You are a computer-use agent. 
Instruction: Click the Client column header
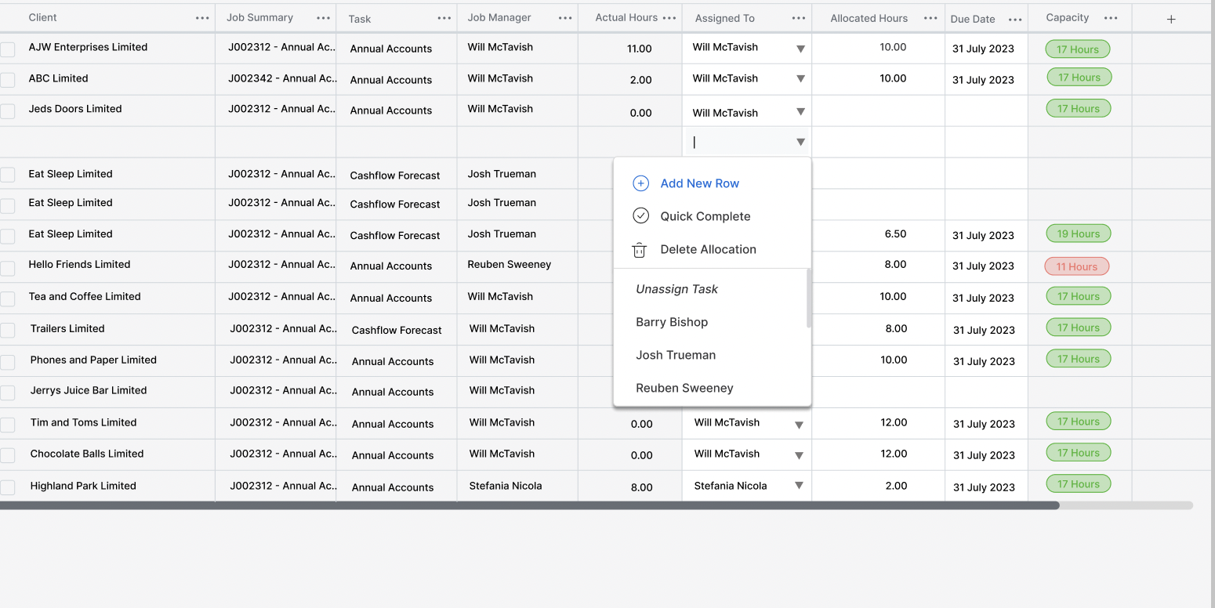(x=42, y=17)
